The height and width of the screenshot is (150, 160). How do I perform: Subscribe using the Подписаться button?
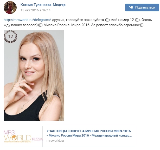tap(142, 8)
